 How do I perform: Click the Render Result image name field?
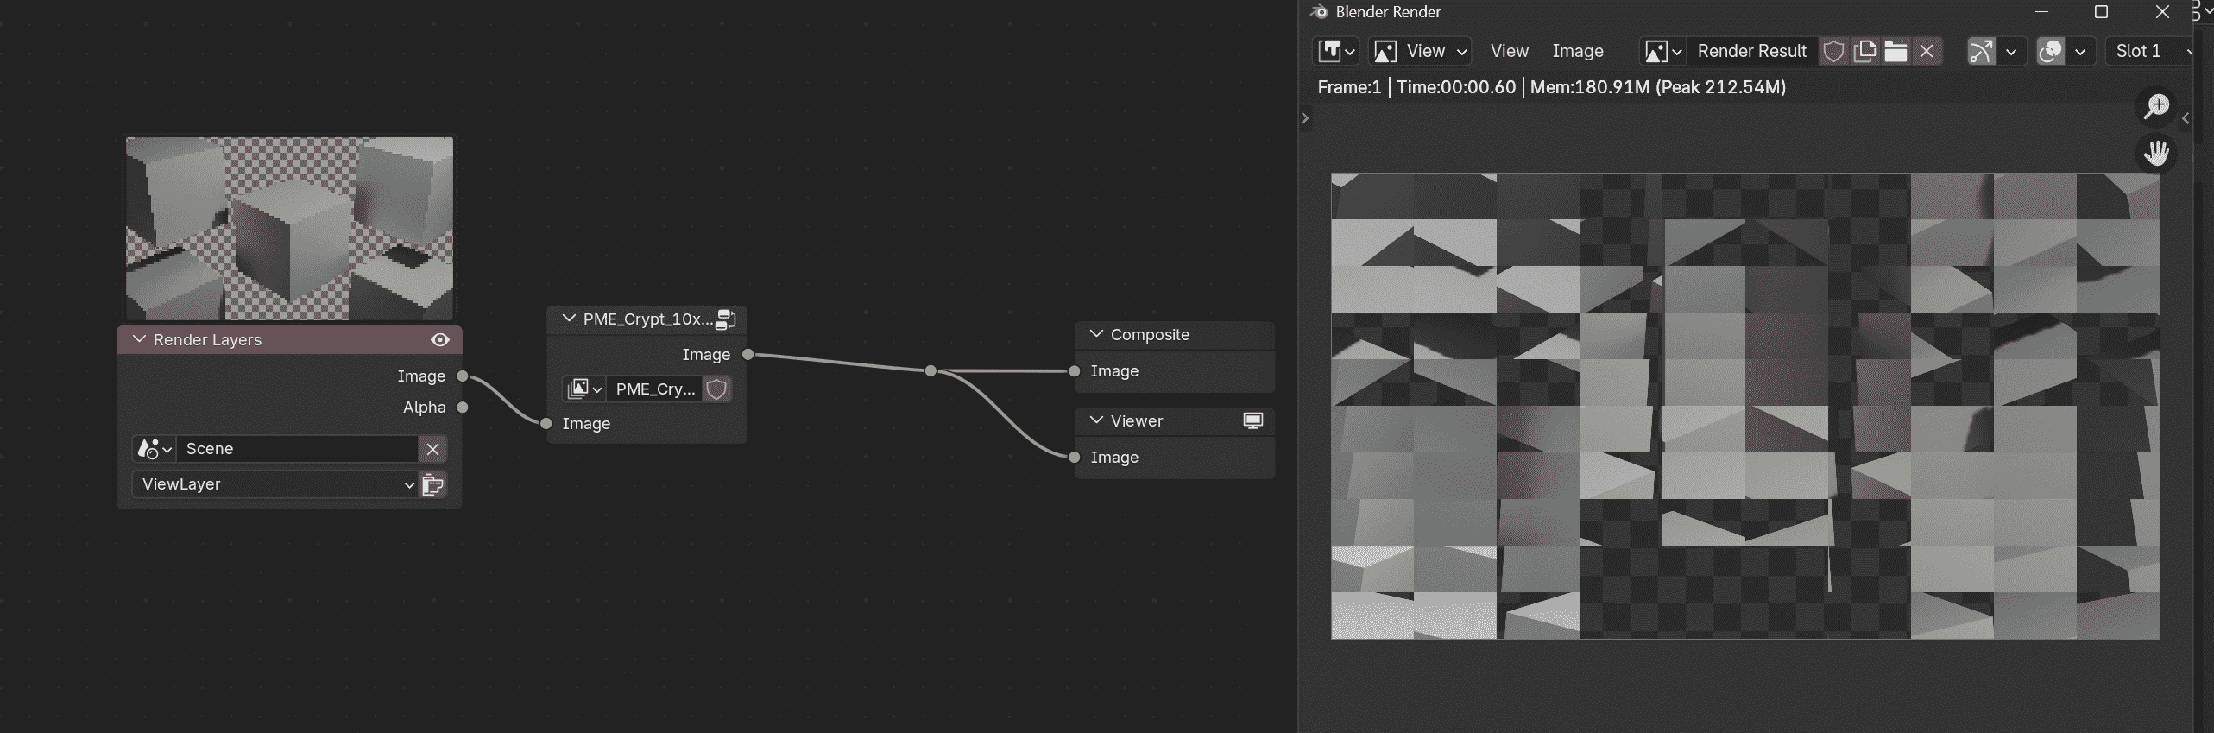pos(1751,51)
